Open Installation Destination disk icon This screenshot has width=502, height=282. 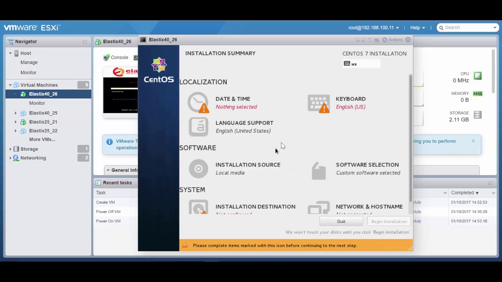tap(198, 207)
